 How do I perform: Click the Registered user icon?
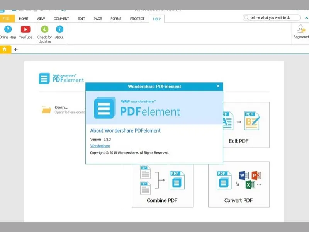pyautogui.click(x=301, y=29)
